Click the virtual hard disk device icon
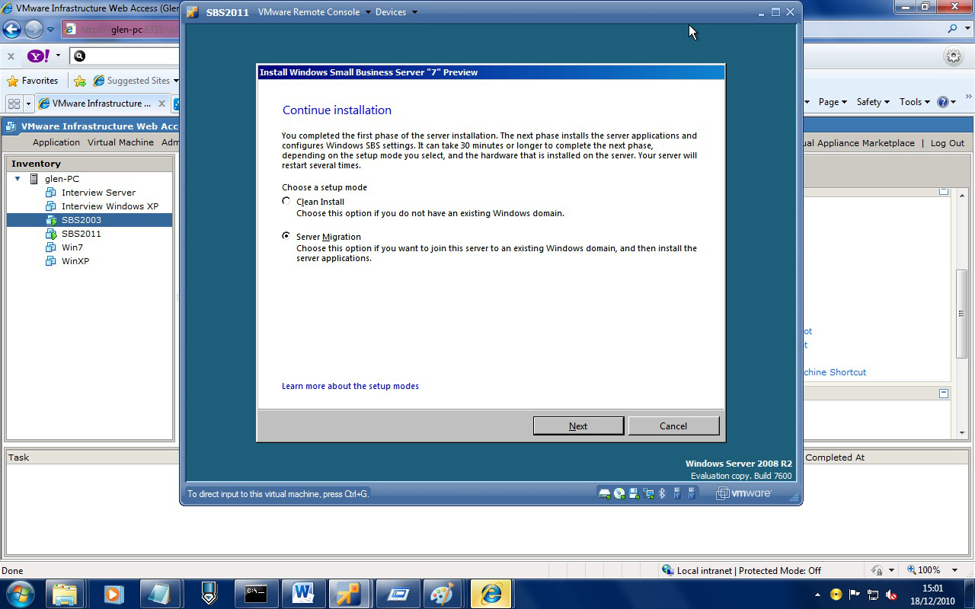 click(604, 493)
